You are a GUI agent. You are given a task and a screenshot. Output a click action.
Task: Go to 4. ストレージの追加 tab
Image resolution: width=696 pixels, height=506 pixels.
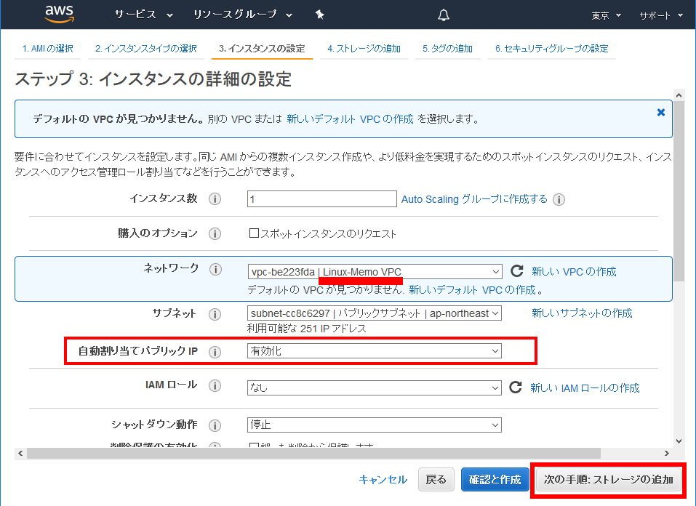(364, 49)
